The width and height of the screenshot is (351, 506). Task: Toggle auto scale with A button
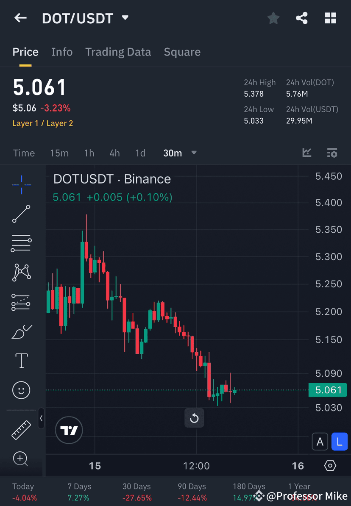pyautogui.click(x=320, y=442)
